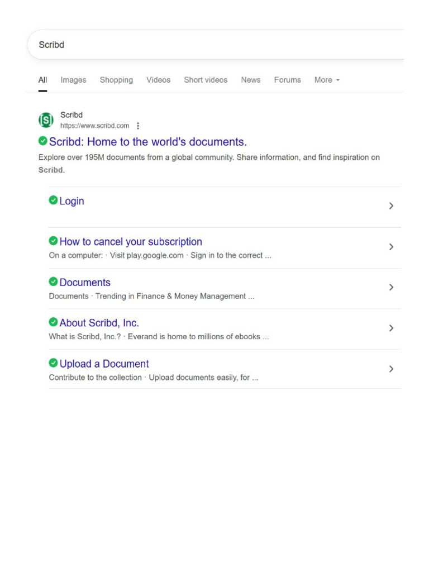Click green checkmark beside How to cancel subscription

click(53, 241)
